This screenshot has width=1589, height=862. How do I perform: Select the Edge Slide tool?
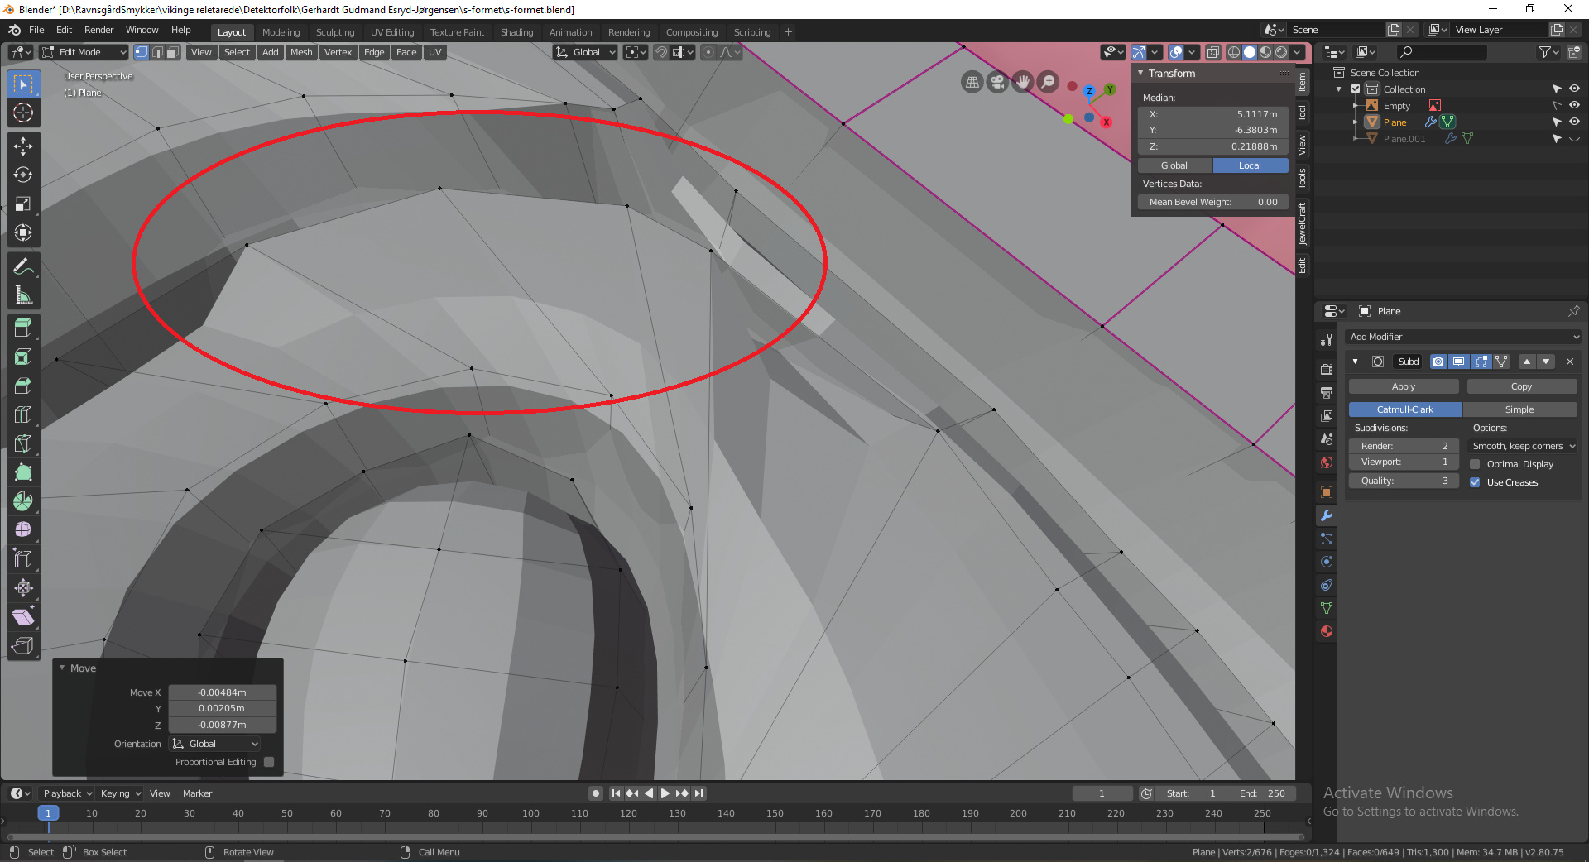[23, 559]
